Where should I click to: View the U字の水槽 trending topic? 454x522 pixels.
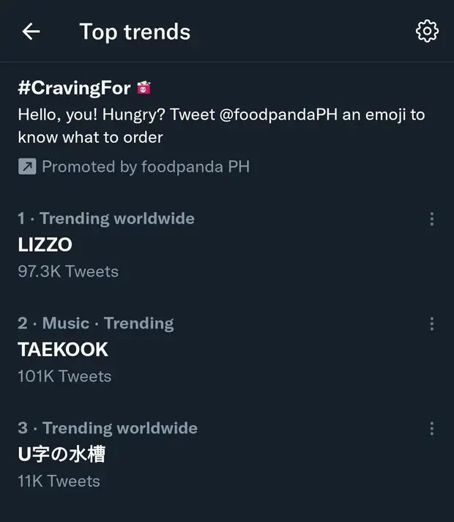click(62, 455)
